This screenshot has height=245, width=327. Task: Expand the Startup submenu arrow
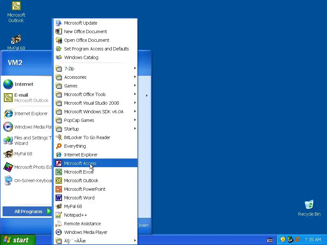[135, 129]
